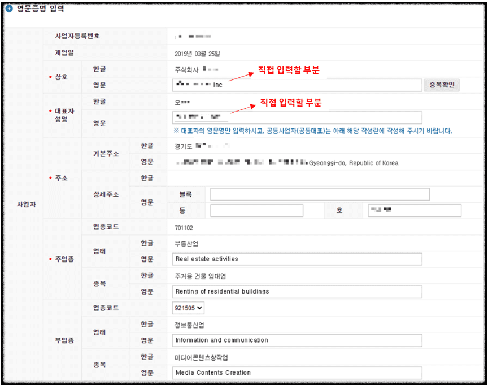Select the Media Contents Creation input field
The height and width of the screenshot is (386, 488).
[x=297, y=372]
